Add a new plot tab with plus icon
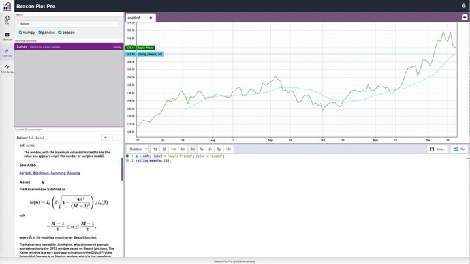This screenshot has height=264, width=470. (x=464, y=16)
